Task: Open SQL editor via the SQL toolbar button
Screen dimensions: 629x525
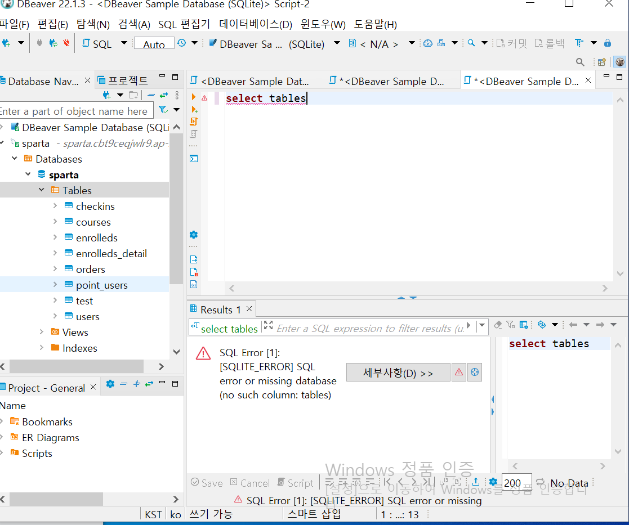Action: click(97, 44)
